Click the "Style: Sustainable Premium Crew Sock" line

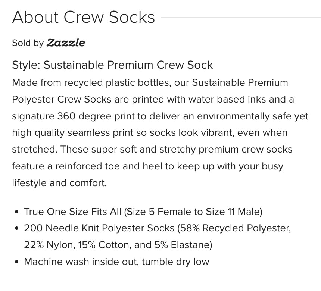[x=112, y=65]
